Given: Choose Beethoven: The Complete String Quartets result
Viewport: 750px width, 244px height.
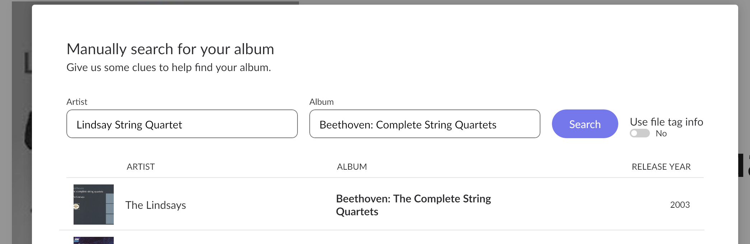Looking at the screenshot, I should coord(413,205).
